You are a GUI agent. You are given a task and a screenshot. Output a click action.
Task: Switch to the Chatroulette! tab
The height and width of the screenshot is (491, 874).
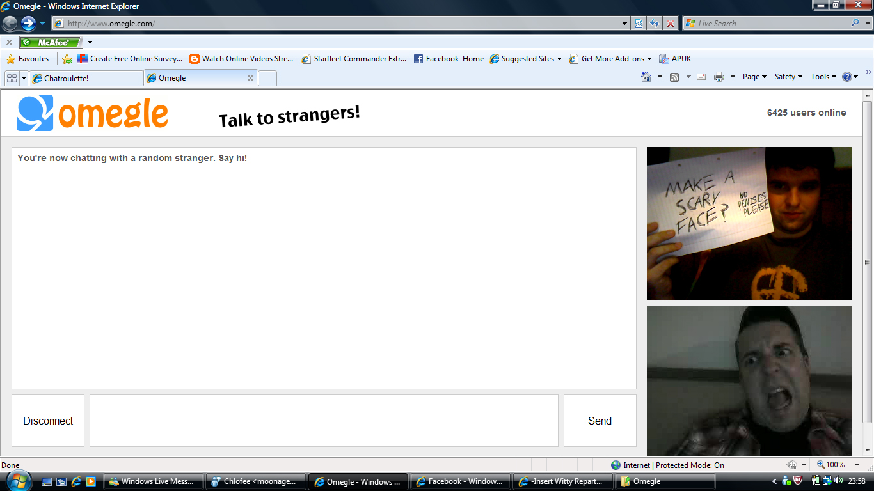(86, 78)
